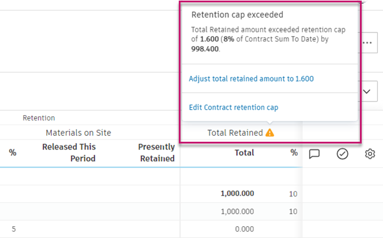Click the warning triangle beside Total Retained

click(270, 133)
